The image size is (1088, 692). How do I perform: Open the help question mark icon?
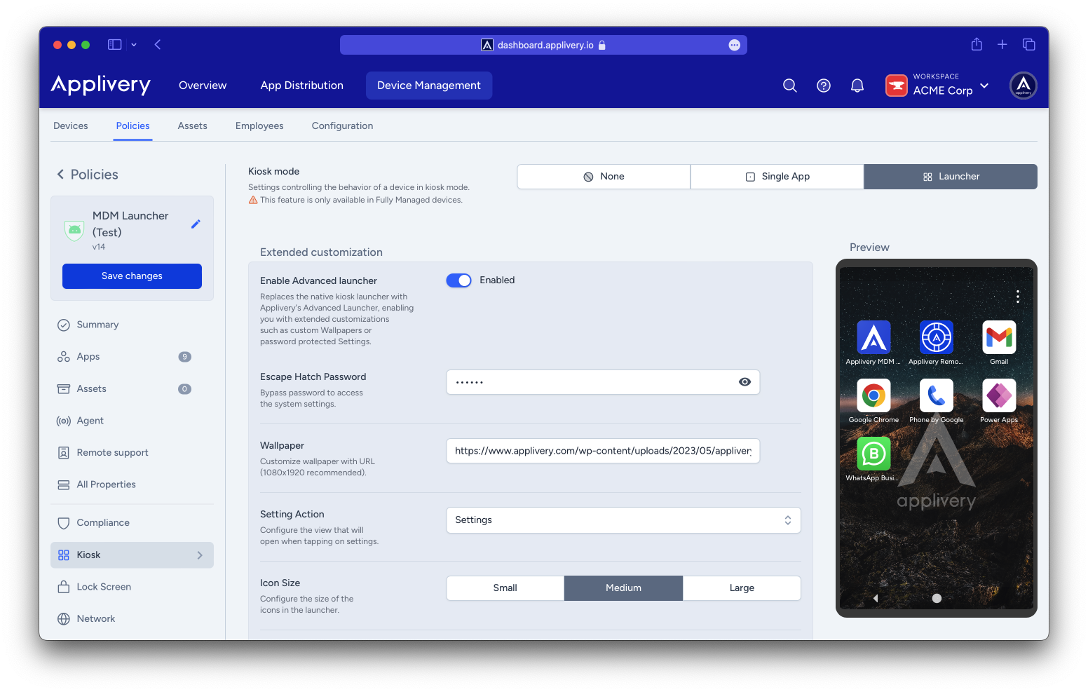point(824,86)
